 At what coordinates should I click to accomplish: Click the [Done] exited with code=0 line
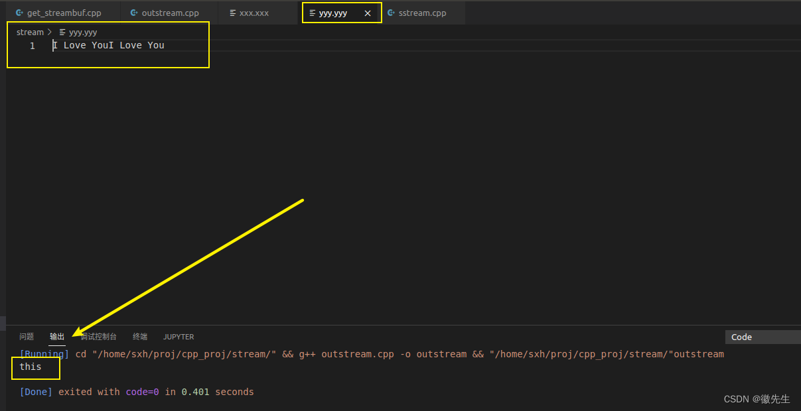click(137, 392)
